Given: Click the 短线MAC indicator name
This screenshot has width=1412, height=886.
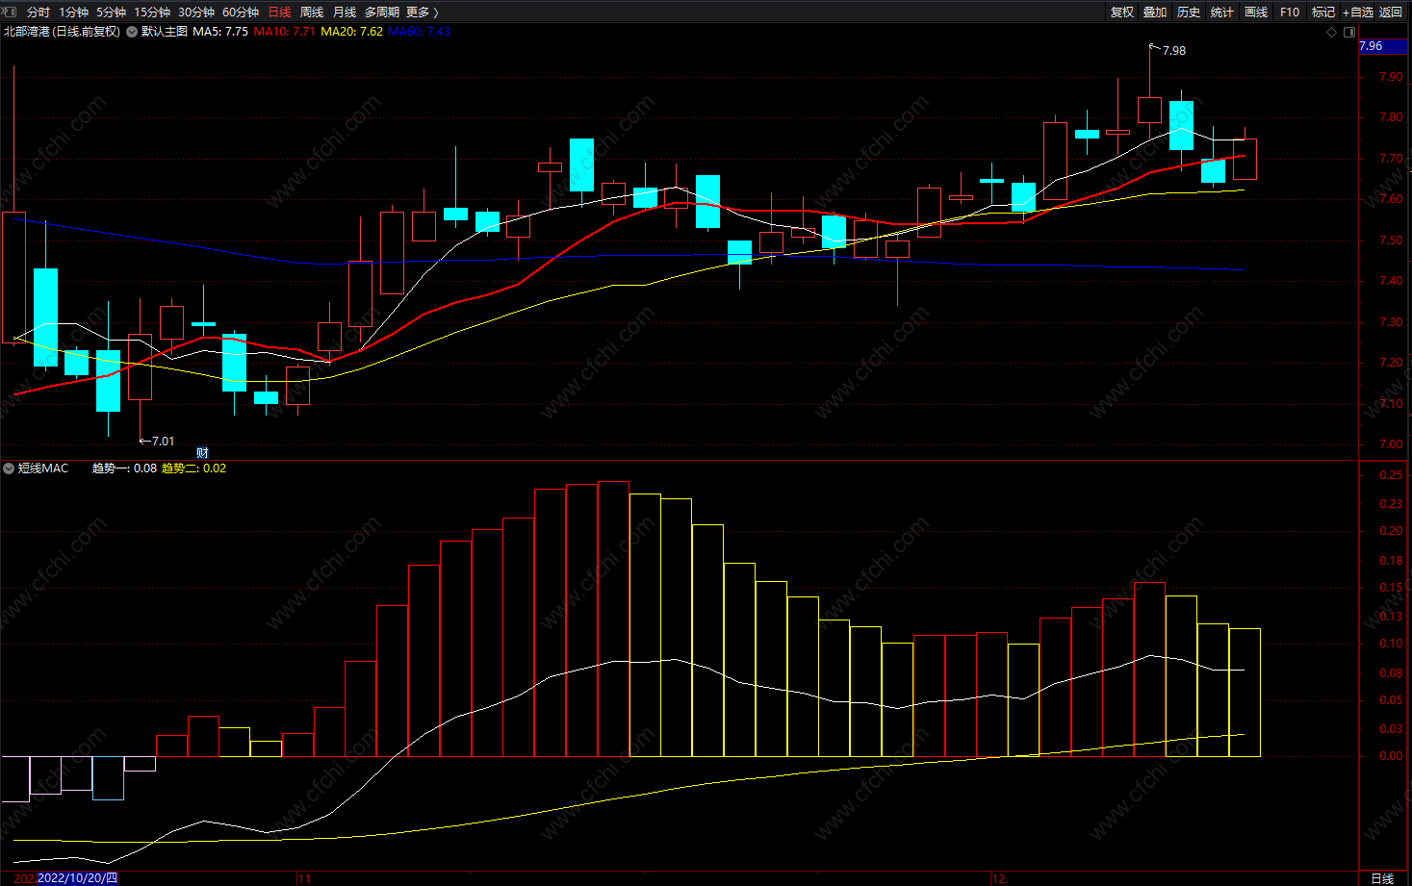Looking at the screenshot, I should coord(43,468).
